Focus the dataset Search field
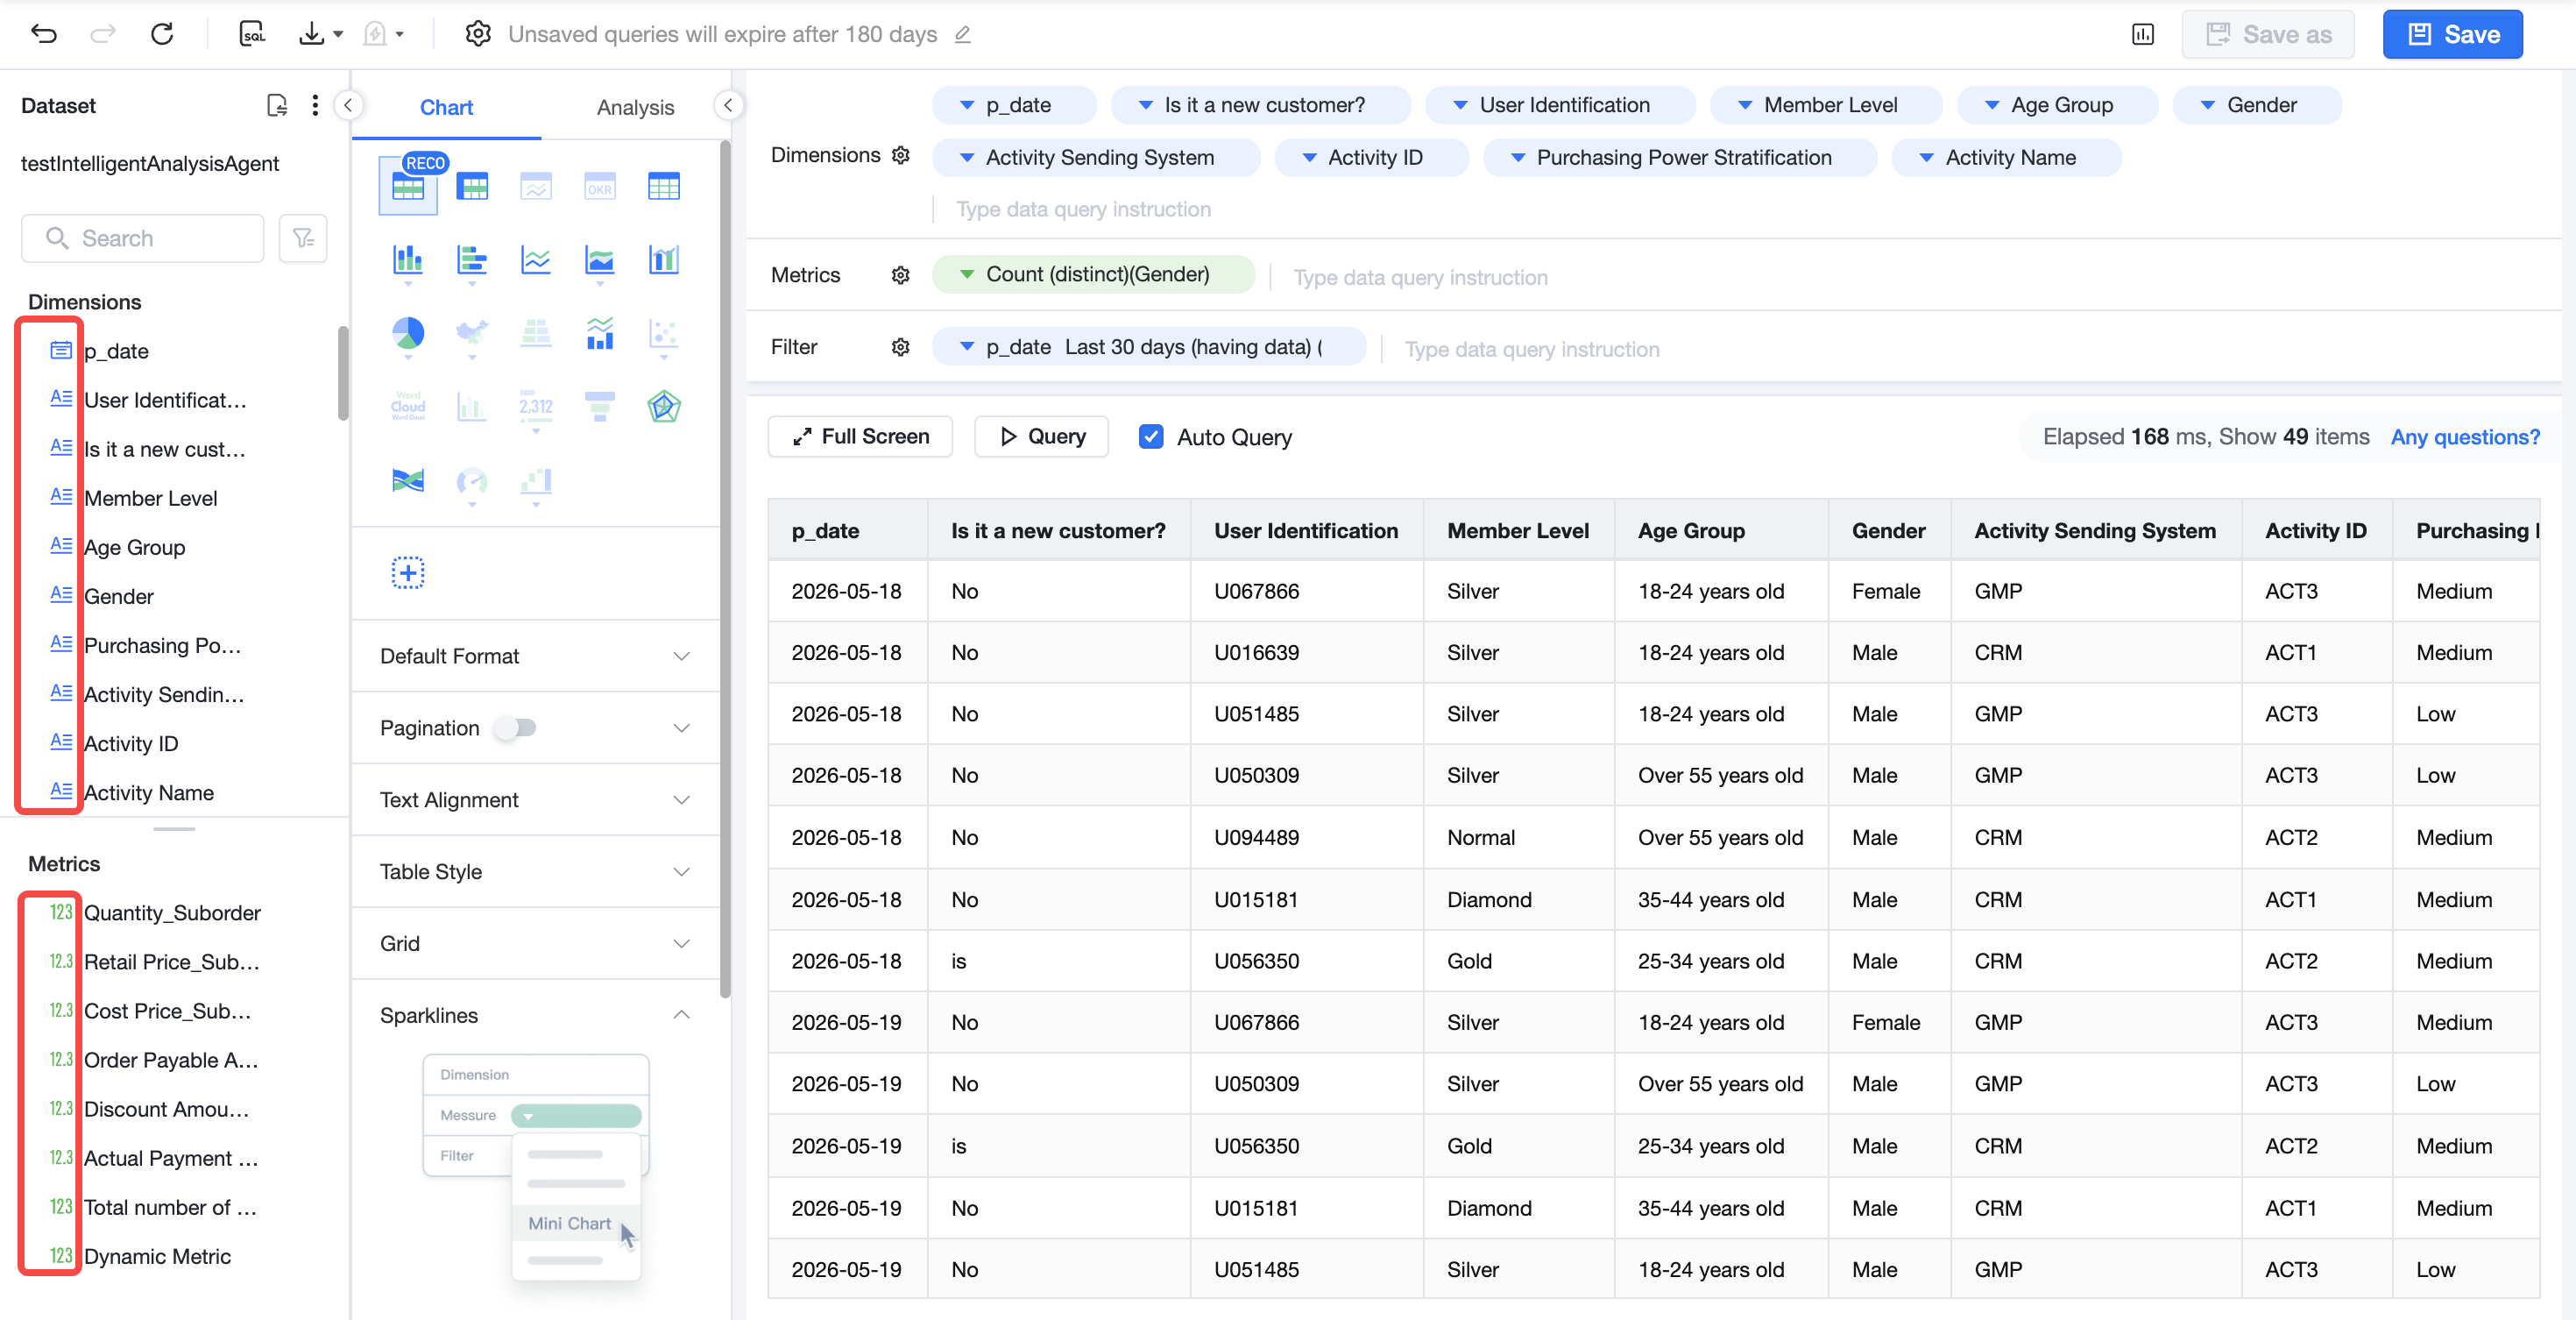2576x1320 pixels. click(143, 238)
